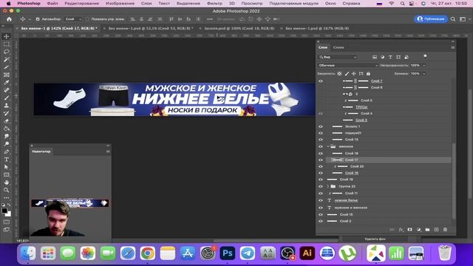473x266 pixels.
Task: Hide the Группа 22 group
Action: pyautogui.click(x=320, y=186)
